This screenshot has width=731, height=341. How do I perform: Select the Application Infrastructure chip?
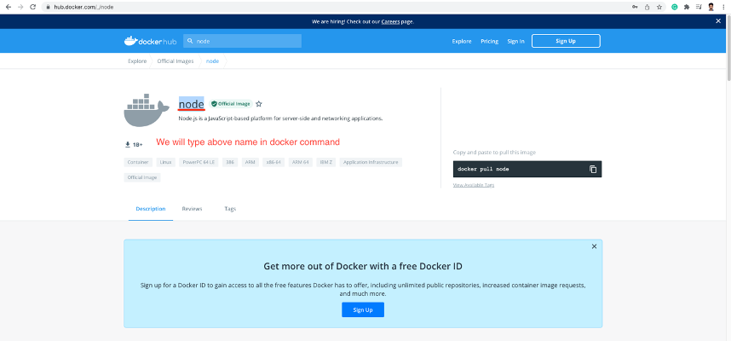tap(371, 162)
